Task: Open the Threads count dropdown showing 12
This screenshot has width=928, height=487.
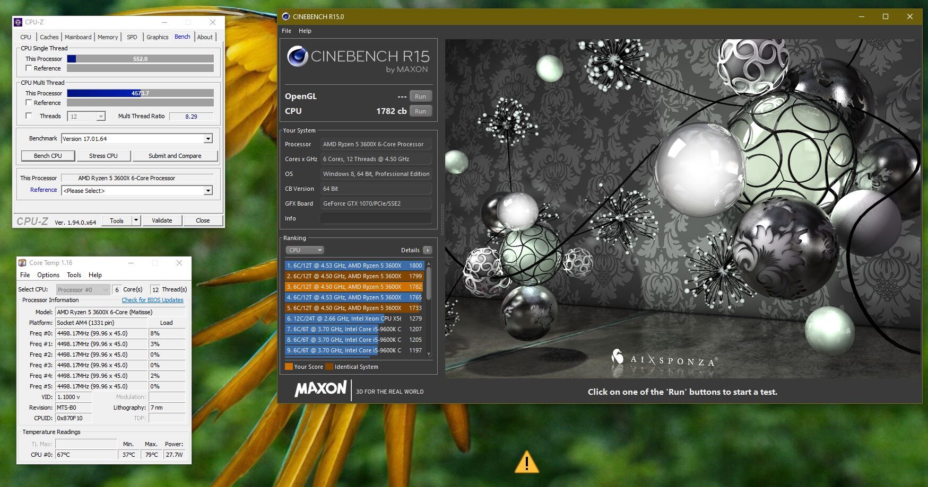Action: click(x=87, y=117)
